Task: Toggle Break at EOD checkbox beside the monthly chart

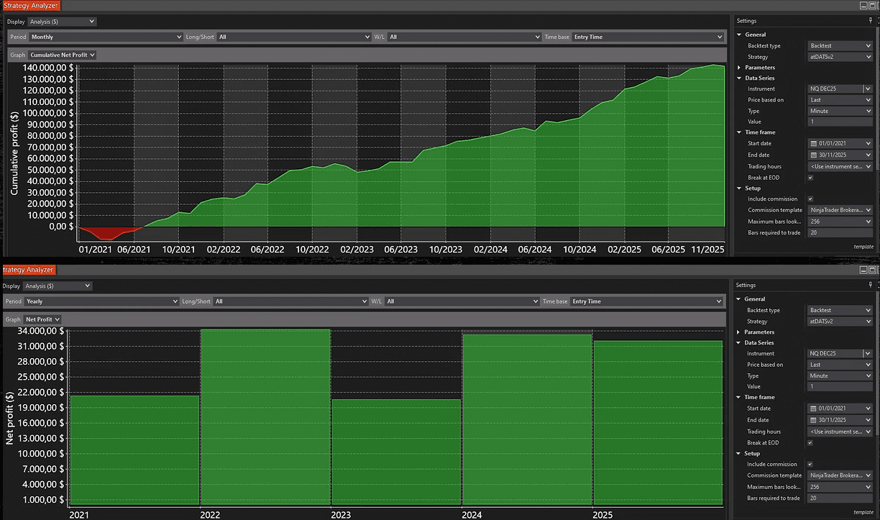Action: pos(810,178)
